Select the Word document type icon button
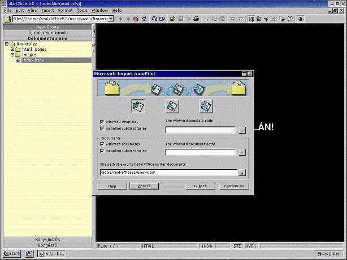 click(x=138, y=106)
